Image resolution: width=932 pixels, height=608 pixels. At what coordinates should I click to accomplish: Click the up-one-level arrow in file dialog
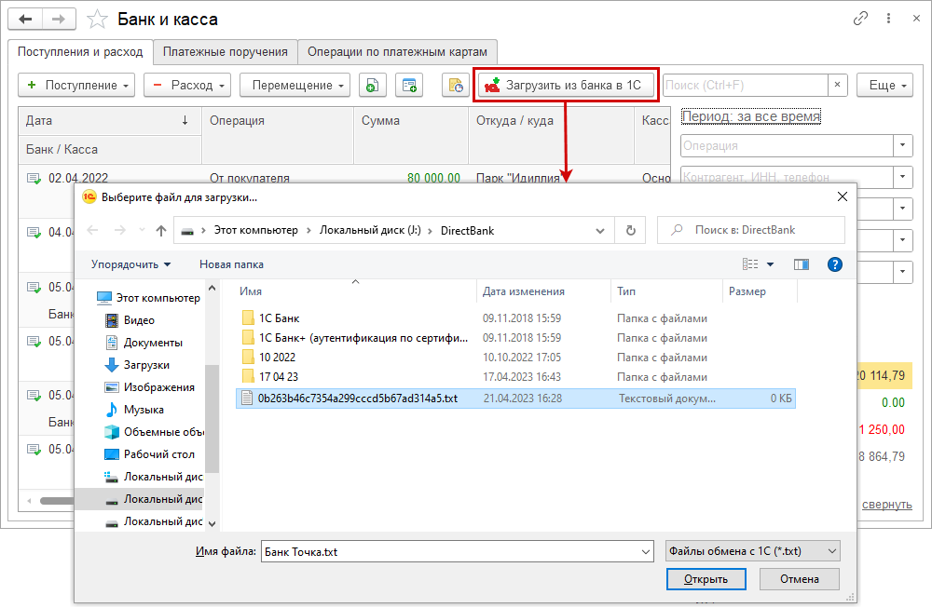(x=160, y=230)
